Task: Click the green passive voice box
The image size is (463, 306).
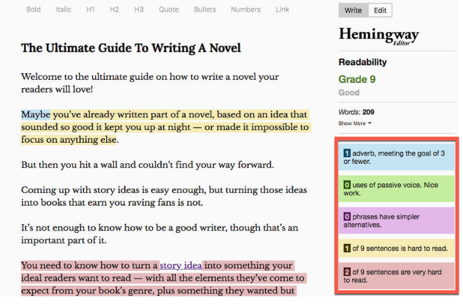Action: [x=396, y=189]
